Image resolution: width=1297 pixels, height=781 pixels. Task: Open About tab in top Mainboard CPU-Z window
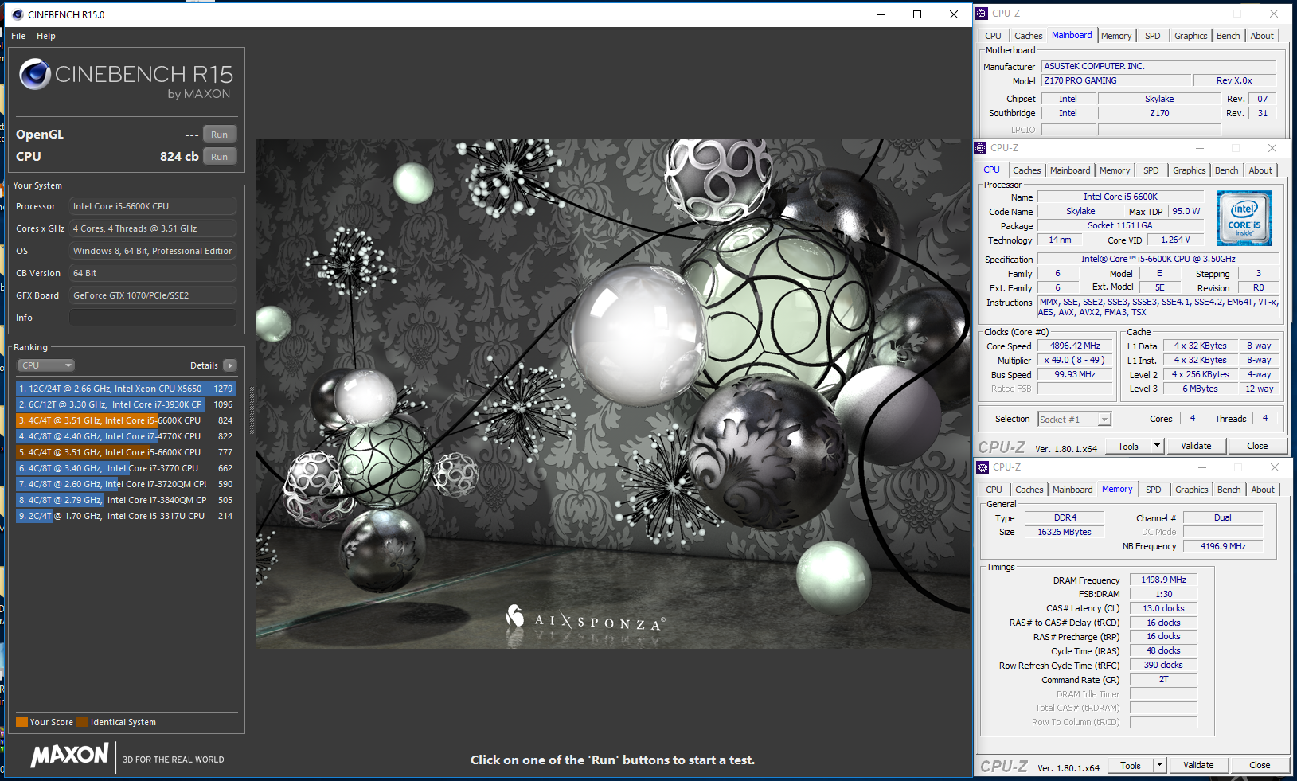point(1262,36)
